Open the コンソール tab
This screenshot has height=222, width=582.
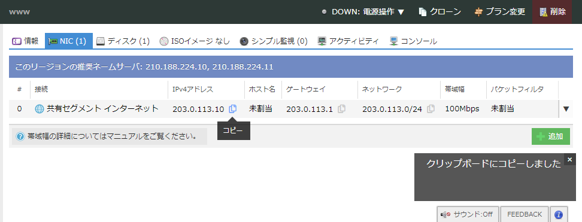coord(414,41)
